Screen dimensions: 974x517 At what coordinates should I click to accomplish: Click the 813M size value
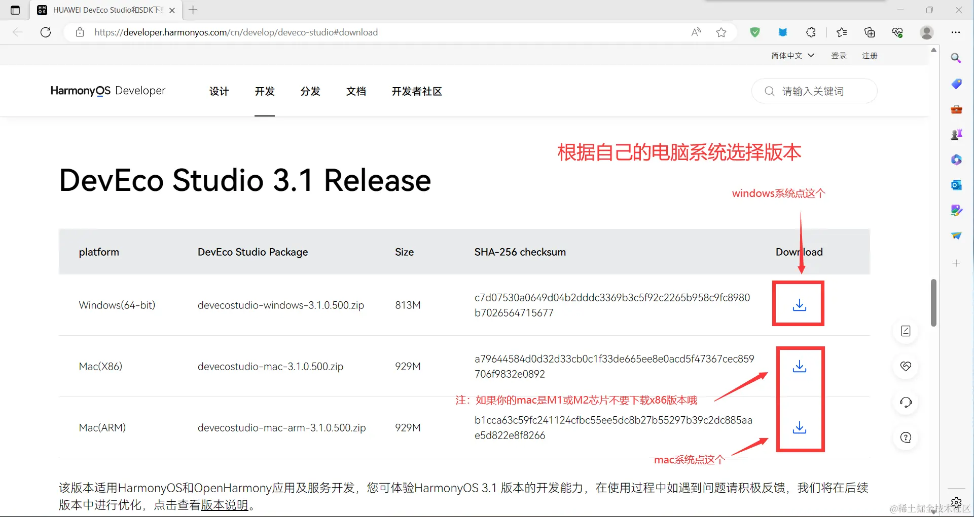[x=408, y=305]
